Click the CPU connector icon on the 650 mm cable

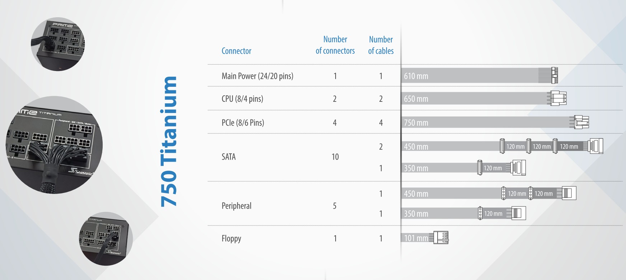pos(559,98)
